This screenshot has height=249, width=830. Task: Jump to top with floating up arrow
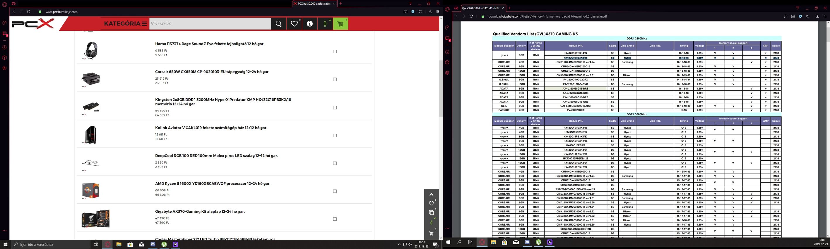[x=432, y=194]
